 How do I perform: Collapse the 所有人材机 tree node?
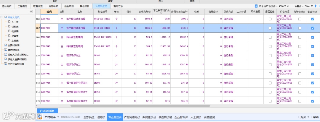[x=2, y=17]
